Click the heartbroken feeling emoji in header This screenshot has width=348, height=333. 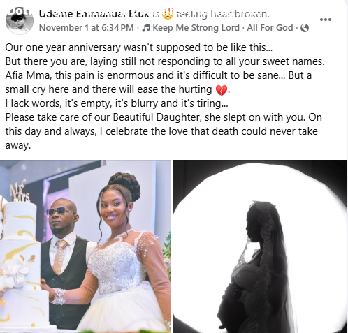click(x=168, y=14)
